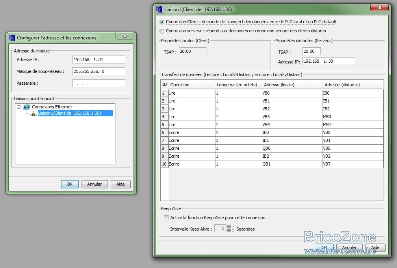Click the Liaison1 network link icon
397x268 pixels.
(33, 114)
